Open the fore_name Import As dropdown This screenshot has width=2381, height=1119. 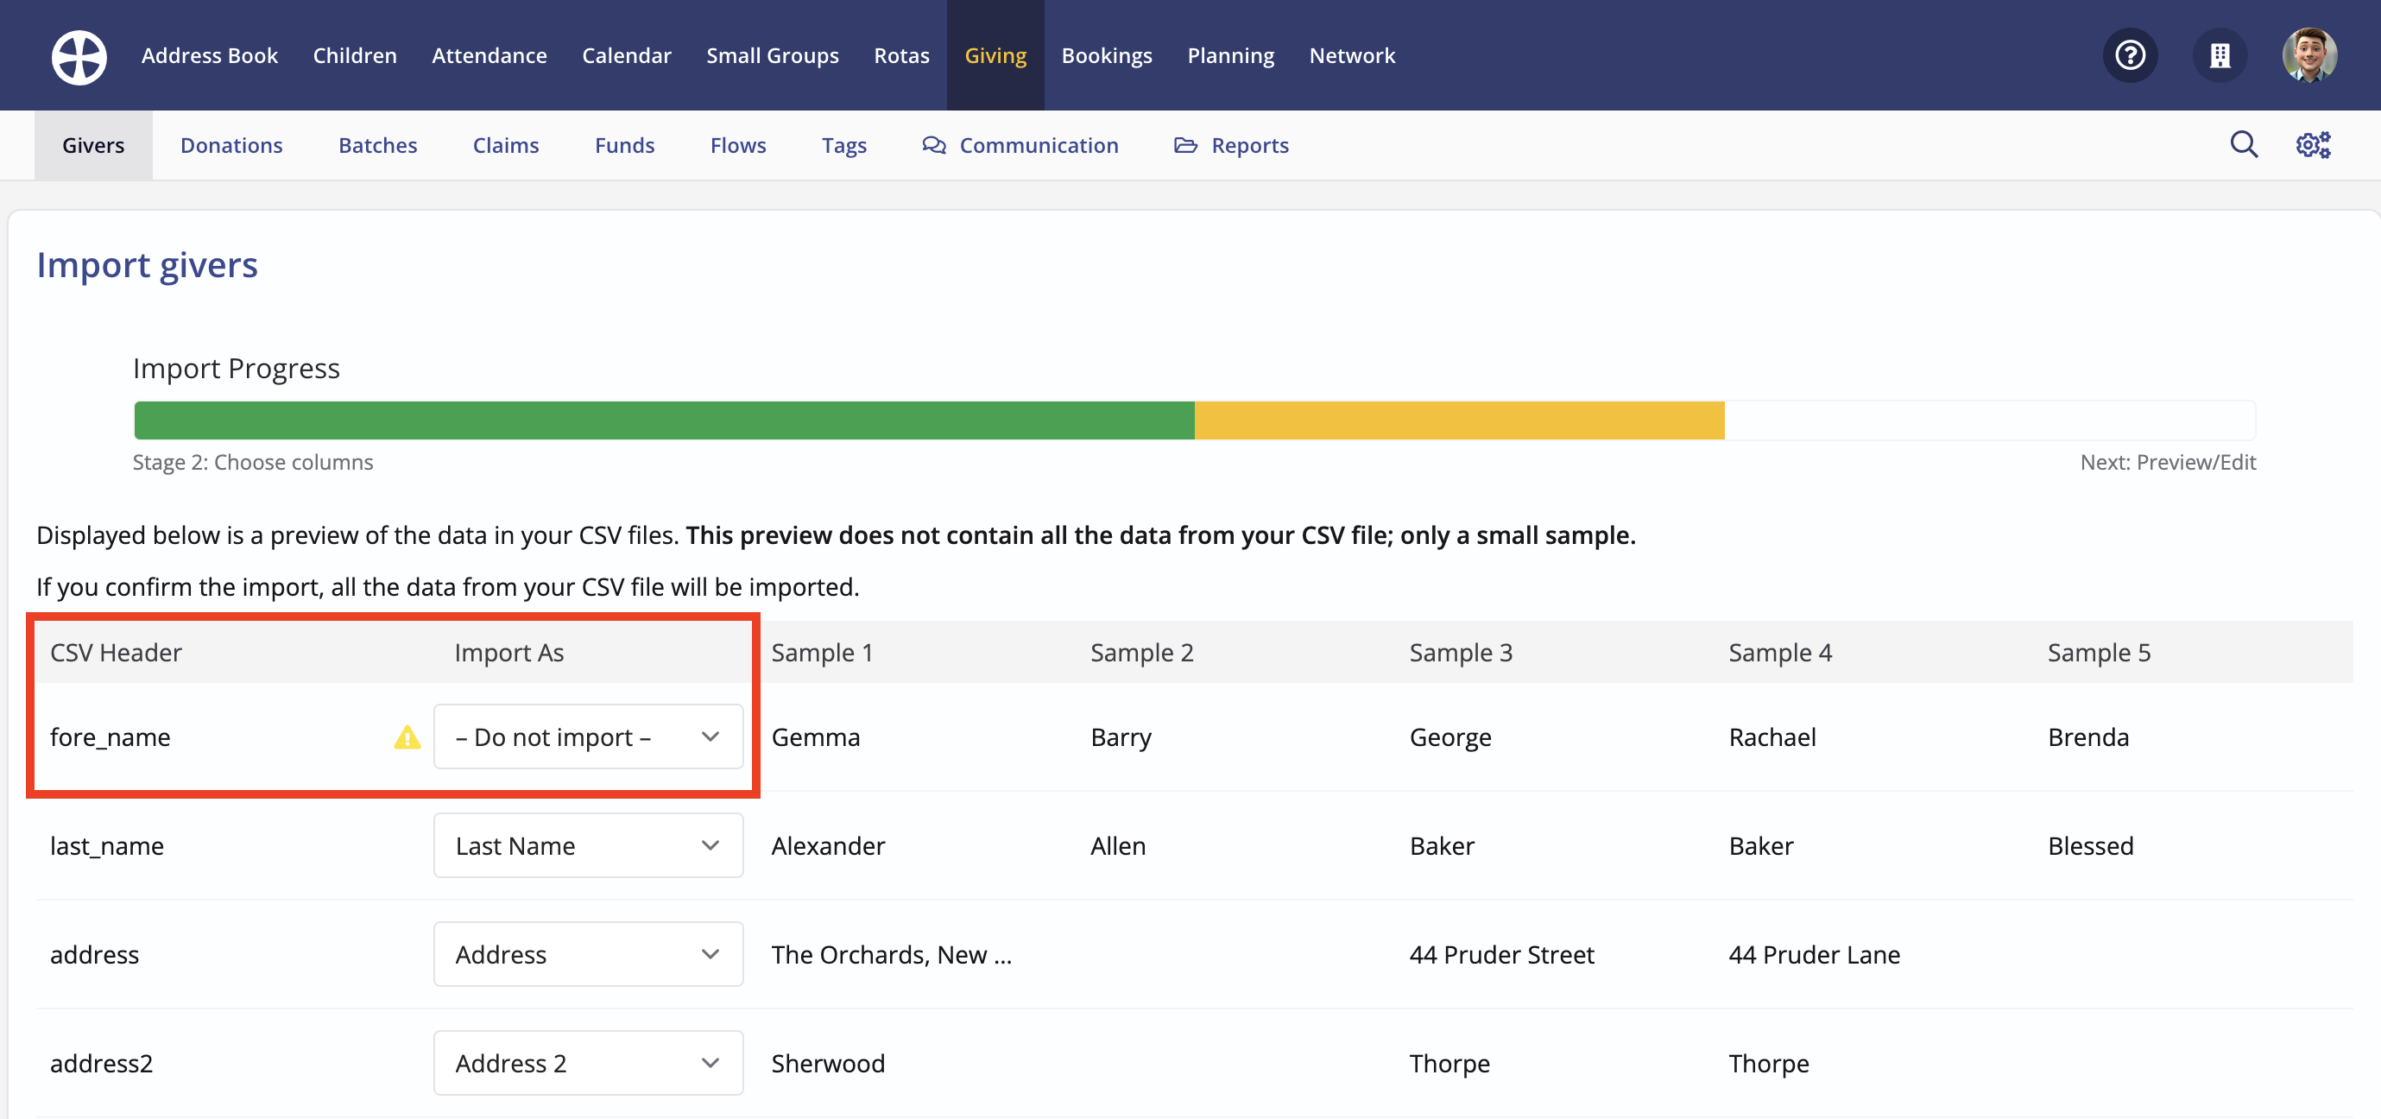click(588, 737)
